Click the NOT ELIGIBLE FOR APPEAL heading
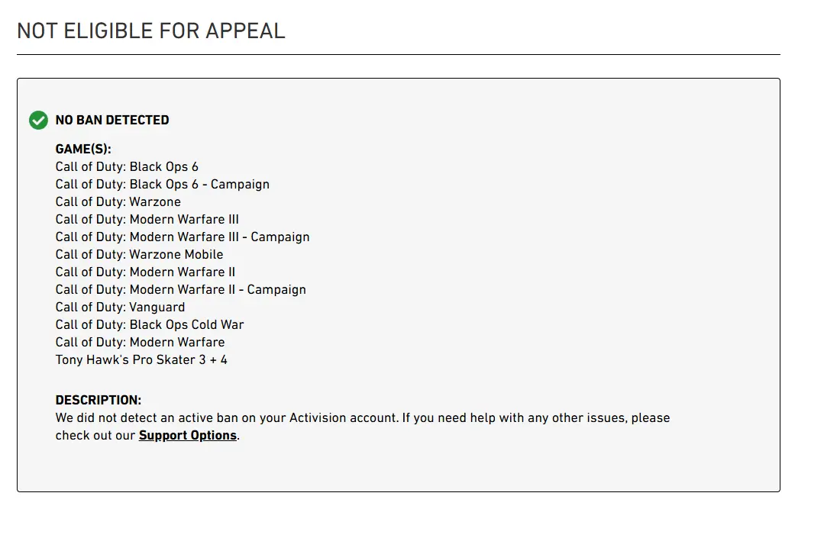This screenshot has width=824, height=538. point(151,31)
